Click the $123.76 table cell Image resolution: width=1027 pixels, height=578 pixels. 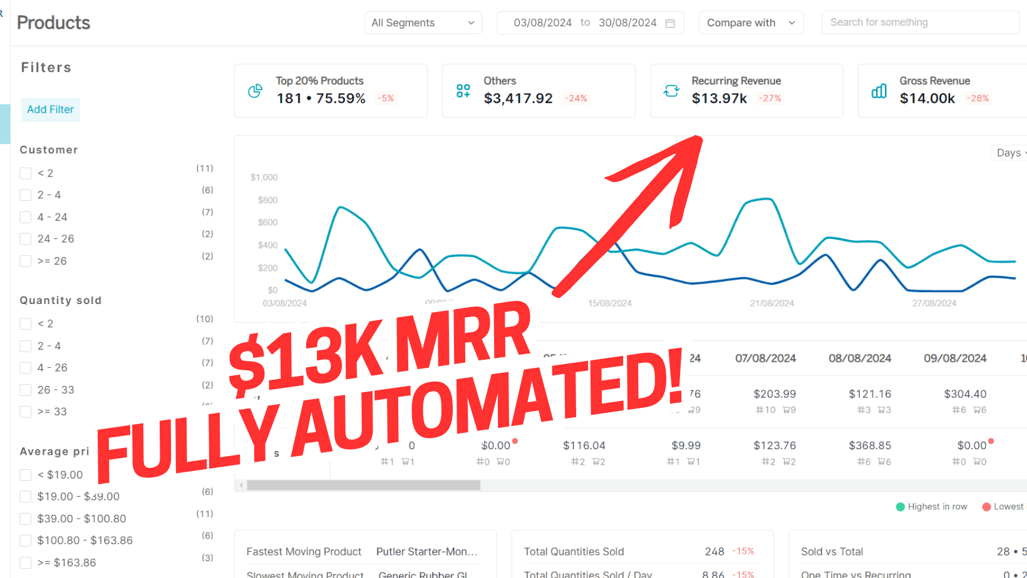[x=775, y=445]
